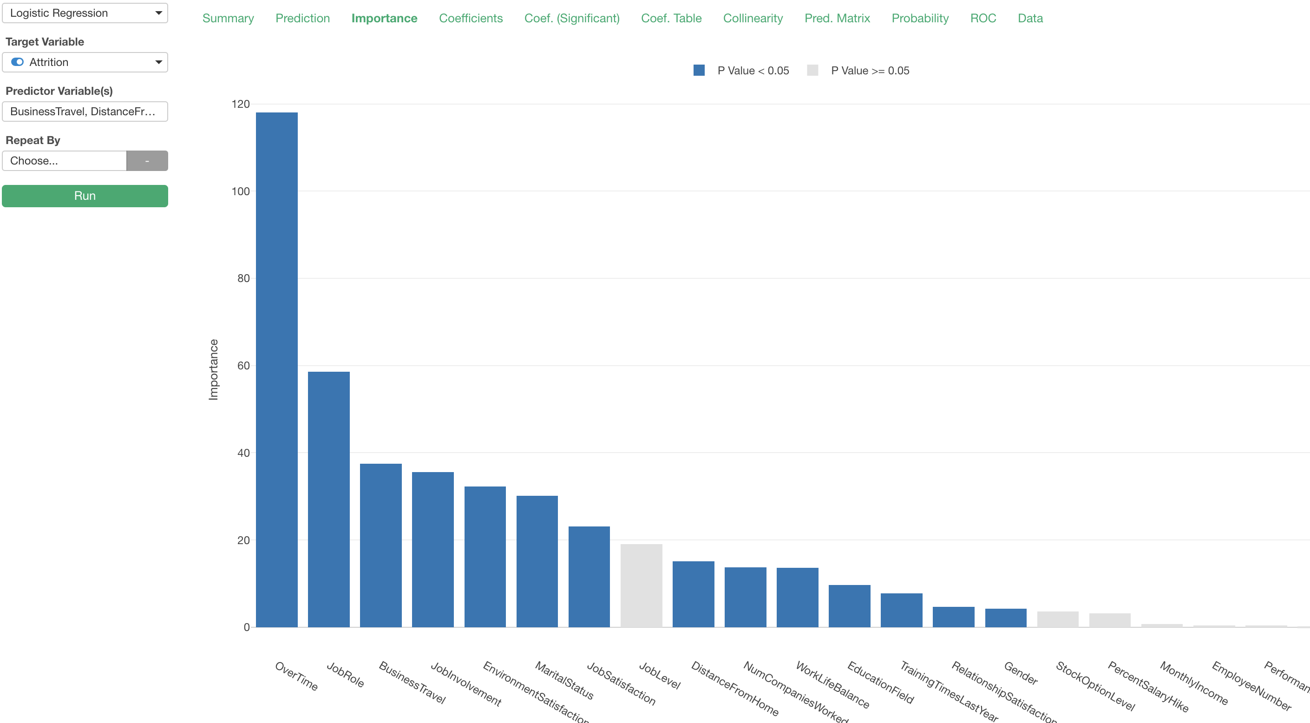
Task: Click the JobRole importance bar
Action: (328, 500)
